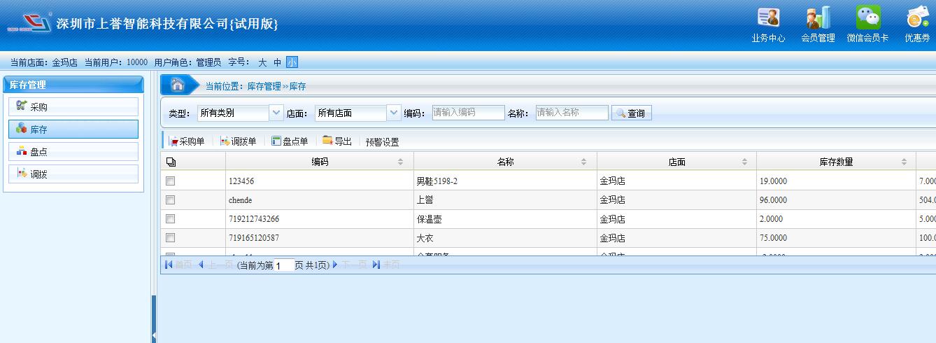Check the checkbox for row 123456
Screen dimensions: 936x343
click(170, 181)
